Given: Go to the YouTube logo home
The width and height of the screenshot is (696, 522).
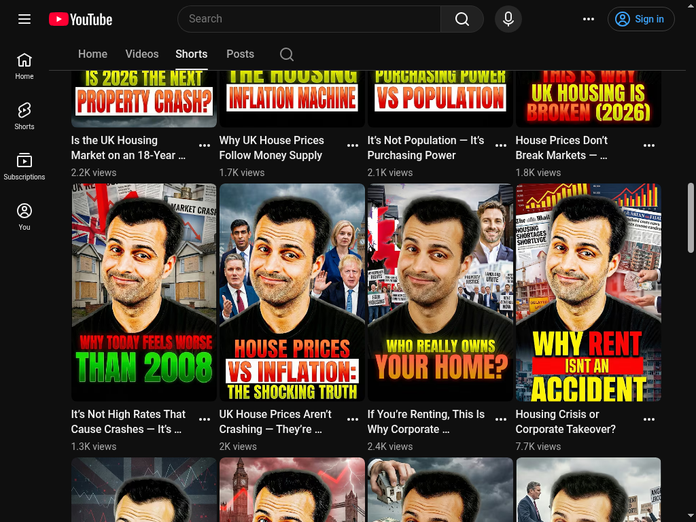Looking at the screenshot, I should 81,19.
